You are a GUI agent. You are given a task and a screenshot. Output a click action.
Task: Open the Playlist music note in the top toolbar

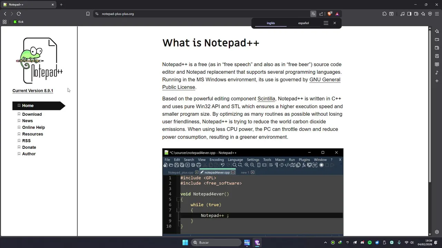402,14
